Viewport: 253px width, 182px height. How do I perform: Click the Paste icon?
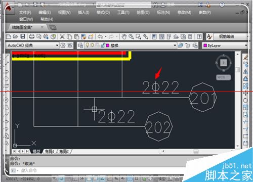click(x=76, y=36)
